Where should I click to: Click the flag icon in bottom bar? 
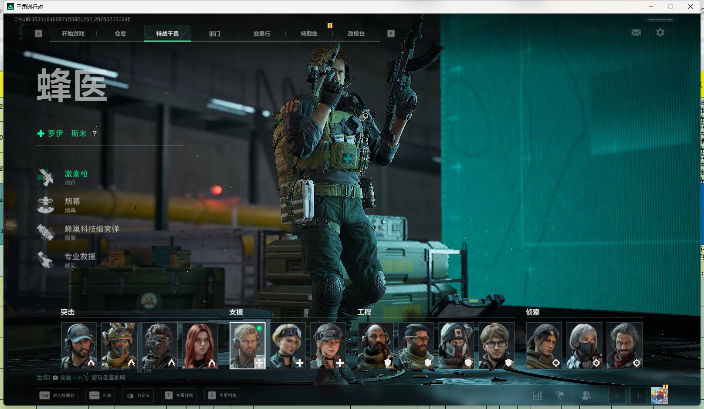coord(560,395)
